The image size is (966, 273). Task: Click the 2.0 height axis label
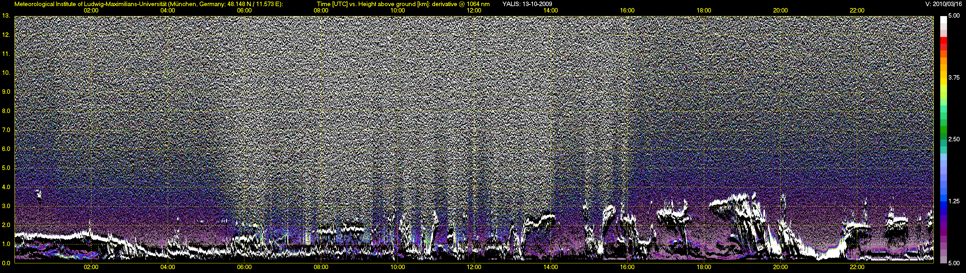click(x=6, y=225)
